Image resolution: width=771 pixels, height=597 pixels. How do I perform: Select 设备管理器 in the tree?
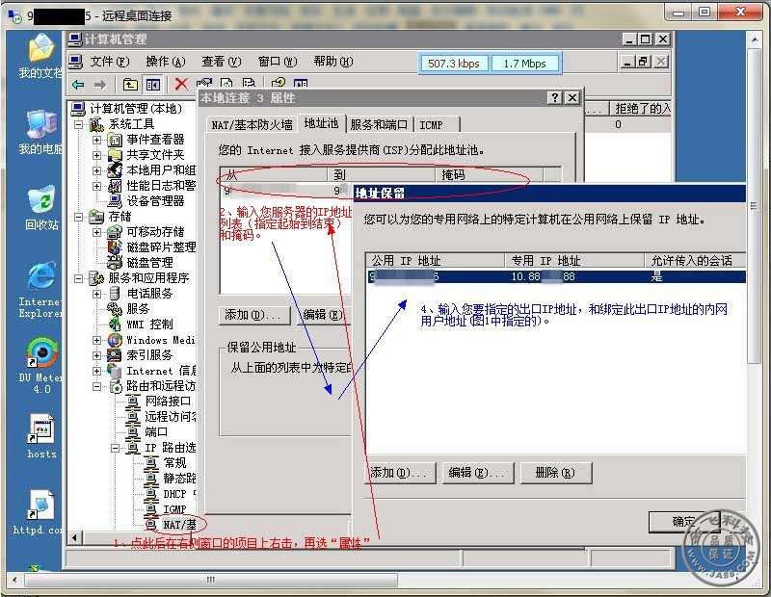click(154, 201)
